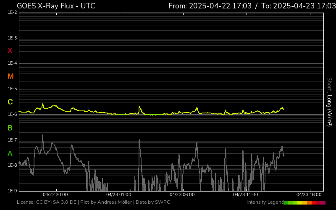
Task: Click the Plot by Andreas Möller credit
Action: (106, 202)
